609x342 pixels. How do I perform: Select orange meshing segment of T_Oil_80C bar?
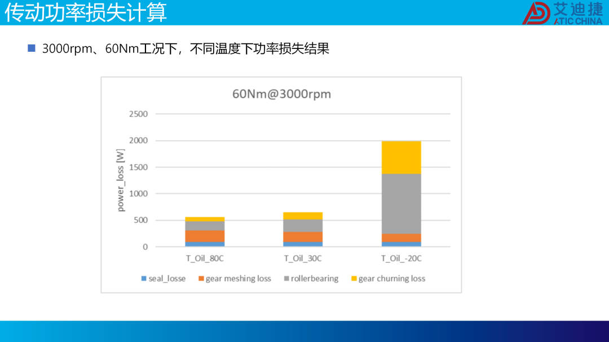(205, 236)
